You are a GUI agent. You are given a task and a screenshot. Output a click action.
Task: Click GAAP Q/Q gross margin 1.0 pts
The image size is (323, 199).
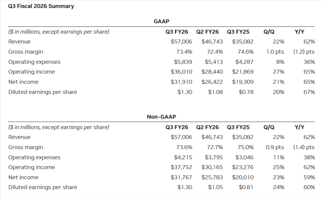pyautogui.click(x=275, y=52)
